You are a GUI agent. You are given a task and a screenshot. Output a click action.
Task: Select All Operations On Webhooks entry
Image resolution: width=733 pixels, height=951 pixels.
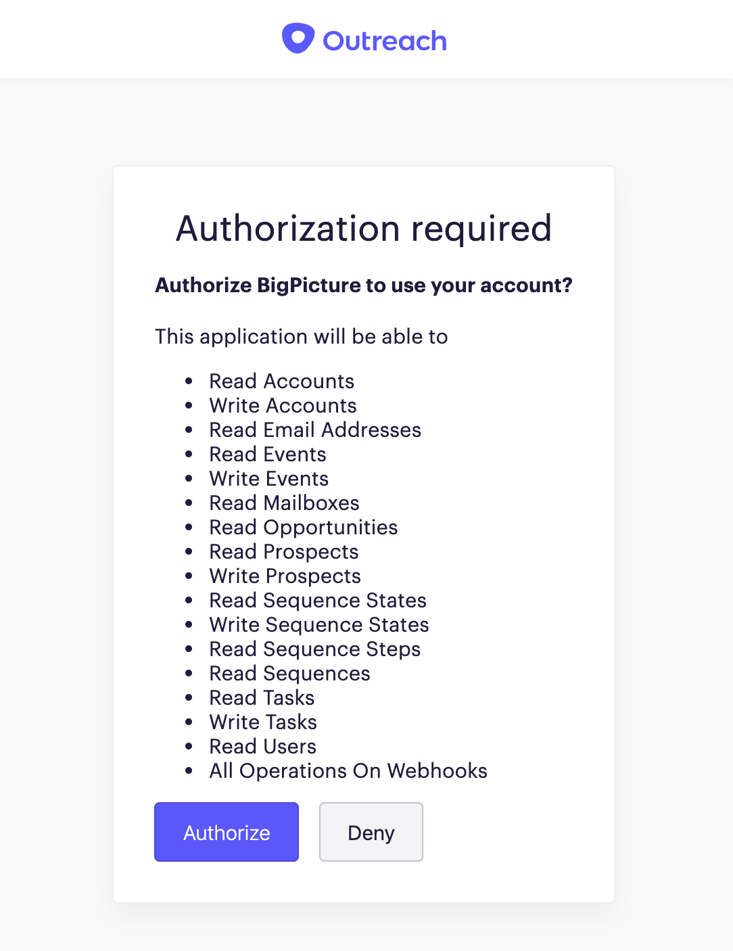[348, 771]
